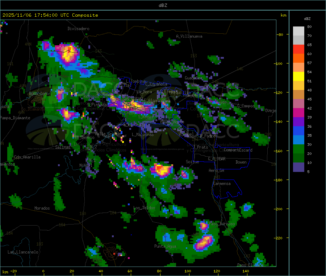Click the Aero_GA map label
The image size is (326, 276).
[x=217, y=170]
